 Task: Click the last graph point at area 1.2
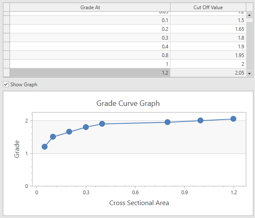(233, 119)
